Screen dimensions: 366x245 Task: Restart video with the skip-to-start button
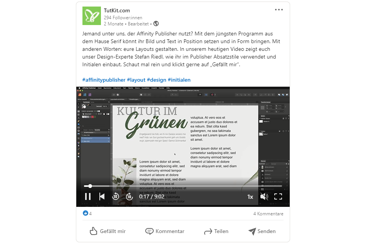(102, 196)
